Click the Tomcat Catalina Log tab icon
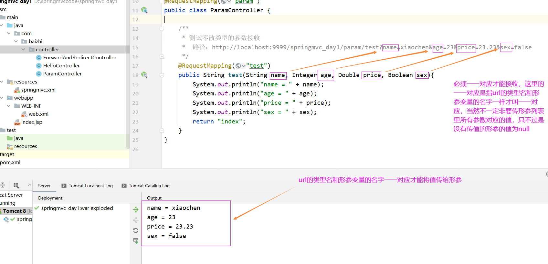Image resolution: width=548 pixels, height=264 pixels. tap(124, 186)
